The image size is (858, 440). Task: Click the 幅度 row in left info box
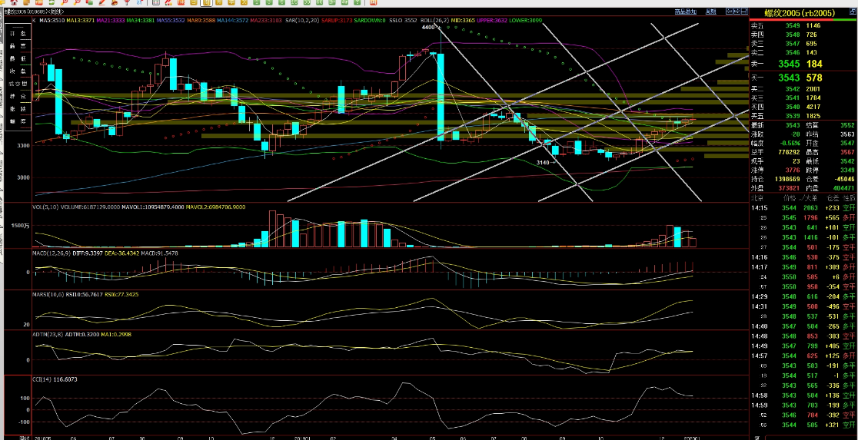18,121
